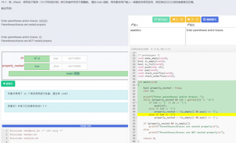This screenshot has height=143, width=236.
Task: Click the pencil icon beside 输出
Action: tap(188, 24)
